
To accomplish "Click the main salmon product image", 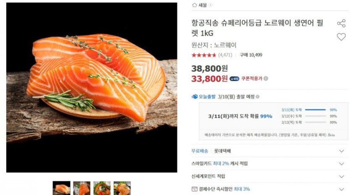I will pos(92,87).
